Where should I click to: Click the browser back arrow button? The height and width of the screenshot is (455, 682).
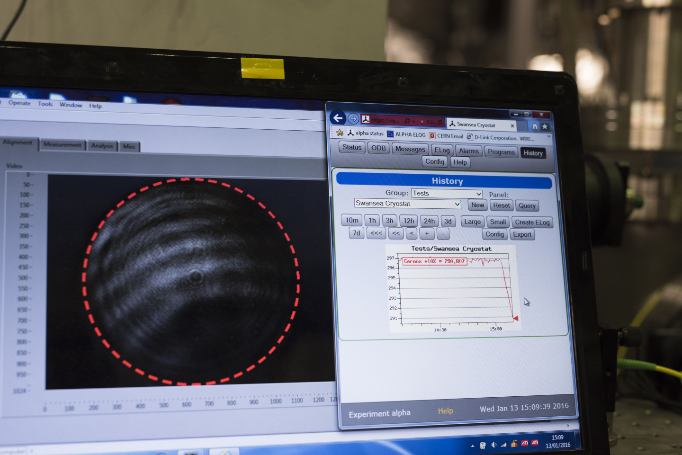pyautogui.click(x=338, y=118)
